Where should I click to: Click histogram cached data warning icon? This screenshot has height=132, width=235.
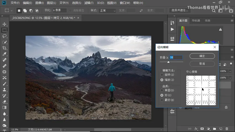220,29
